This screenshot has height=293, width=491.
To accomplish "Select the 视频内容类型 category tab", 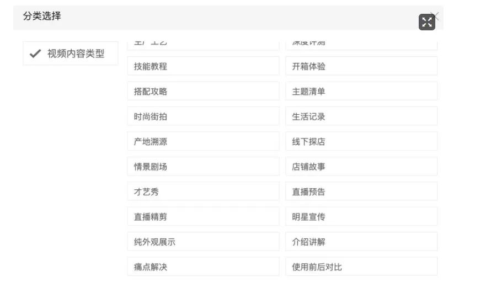I will (70, 54).
